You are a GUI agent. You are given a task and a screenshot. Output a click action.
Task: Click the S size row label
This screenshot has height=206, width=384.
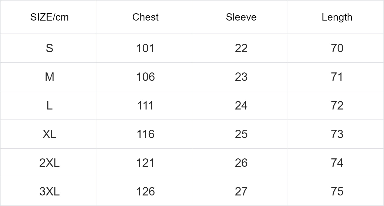49,48
